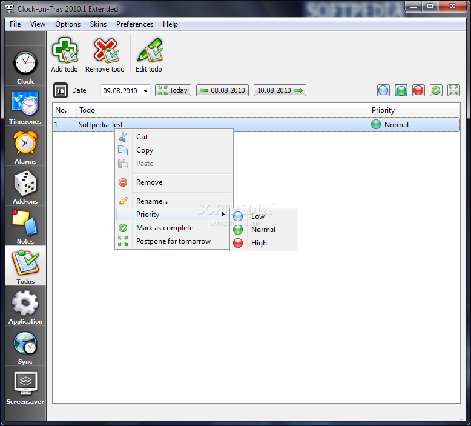Click the date field showing 09.08.2010

click(125, 91)
